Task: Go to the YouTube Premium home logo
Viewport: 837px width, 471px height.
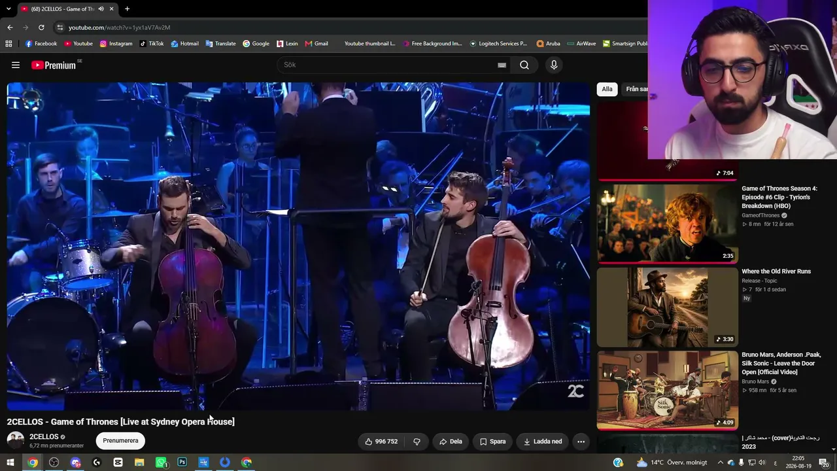Action: coord(54,65)
